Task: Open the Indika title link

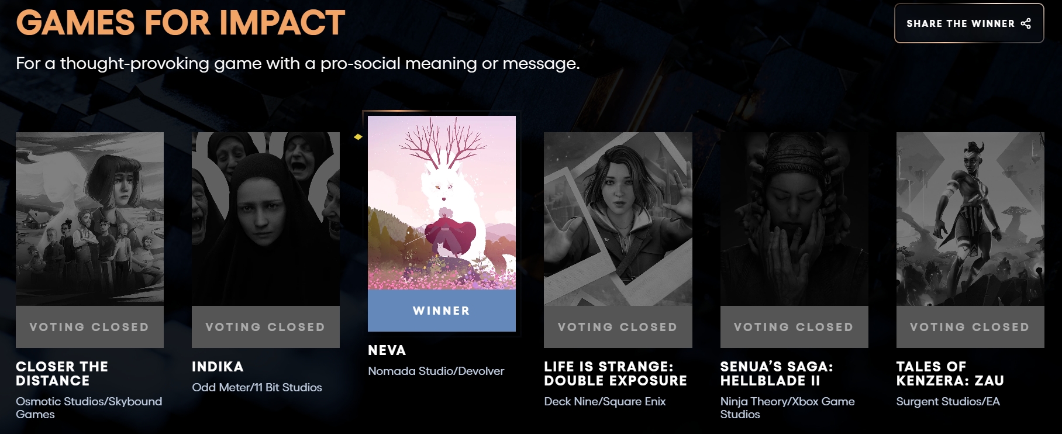Action: [x=218, y=367]
